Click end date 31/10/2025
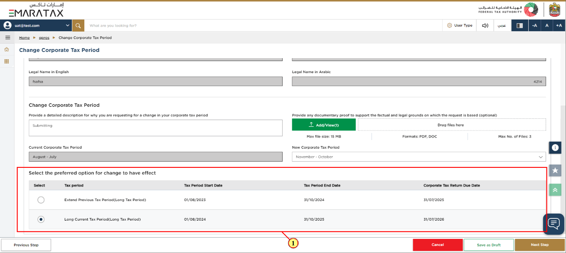This screenshot has width=566, height=253. point(314,219)
